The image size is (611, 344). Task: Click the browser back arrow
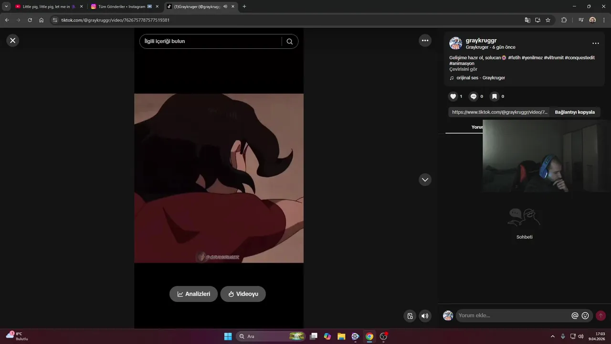coord(7,20)
